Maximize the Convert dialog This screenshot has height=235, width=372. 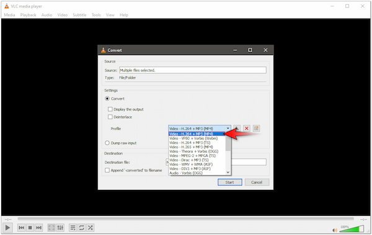tap(250, 50)
